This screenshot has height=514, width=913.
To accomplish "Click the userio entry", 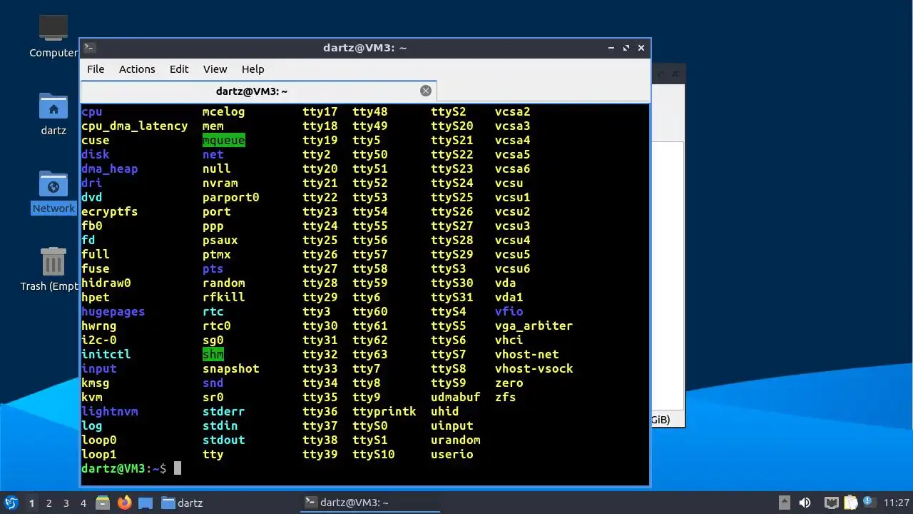I will click(452, 454).
